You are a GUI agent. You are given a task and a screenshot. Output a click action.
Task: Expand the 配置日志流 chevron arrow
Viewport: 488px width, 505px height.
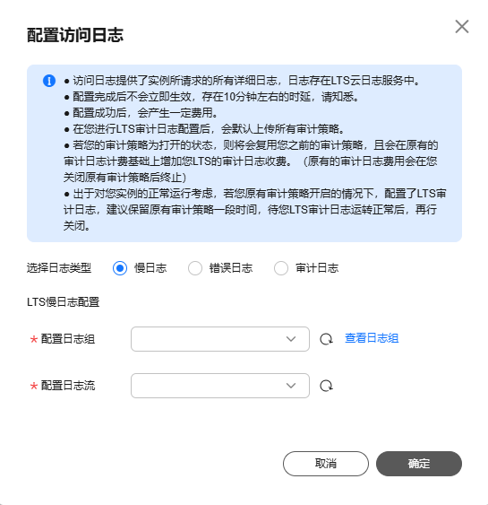[291, 386]
